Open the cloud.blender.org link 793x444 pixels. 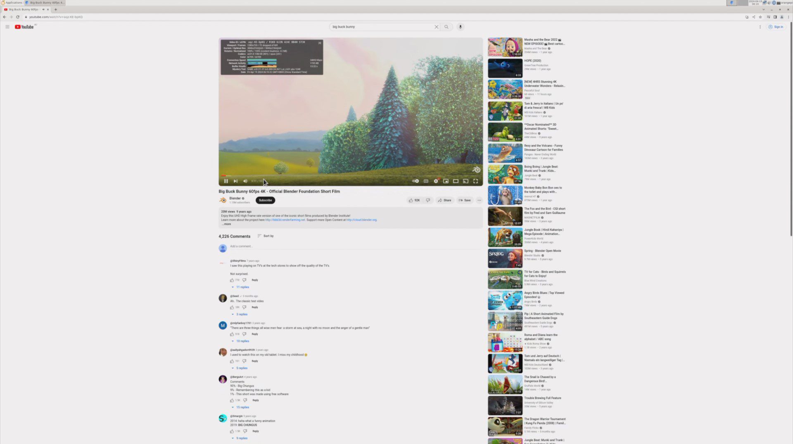[x=361, y=220]
